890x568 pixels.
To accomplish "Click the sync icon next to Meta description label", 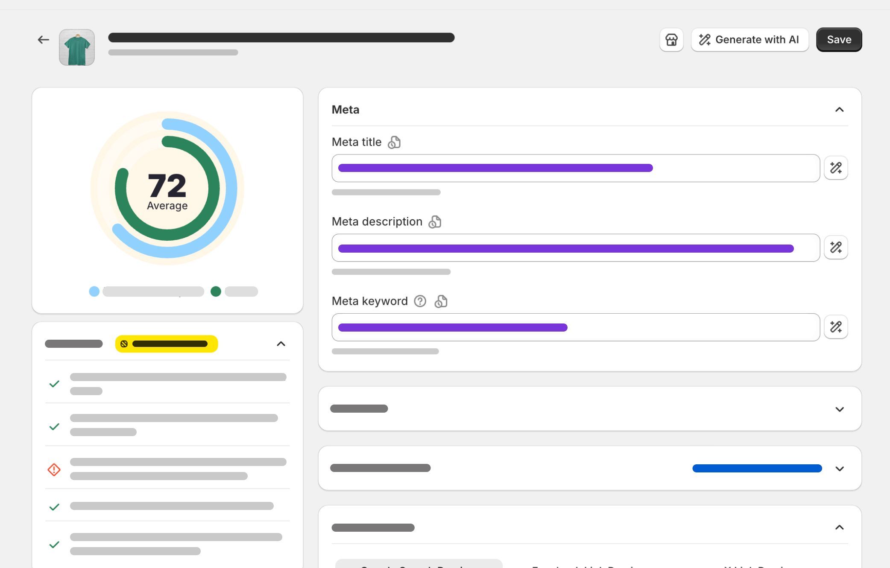I will [x=435, y=222].
